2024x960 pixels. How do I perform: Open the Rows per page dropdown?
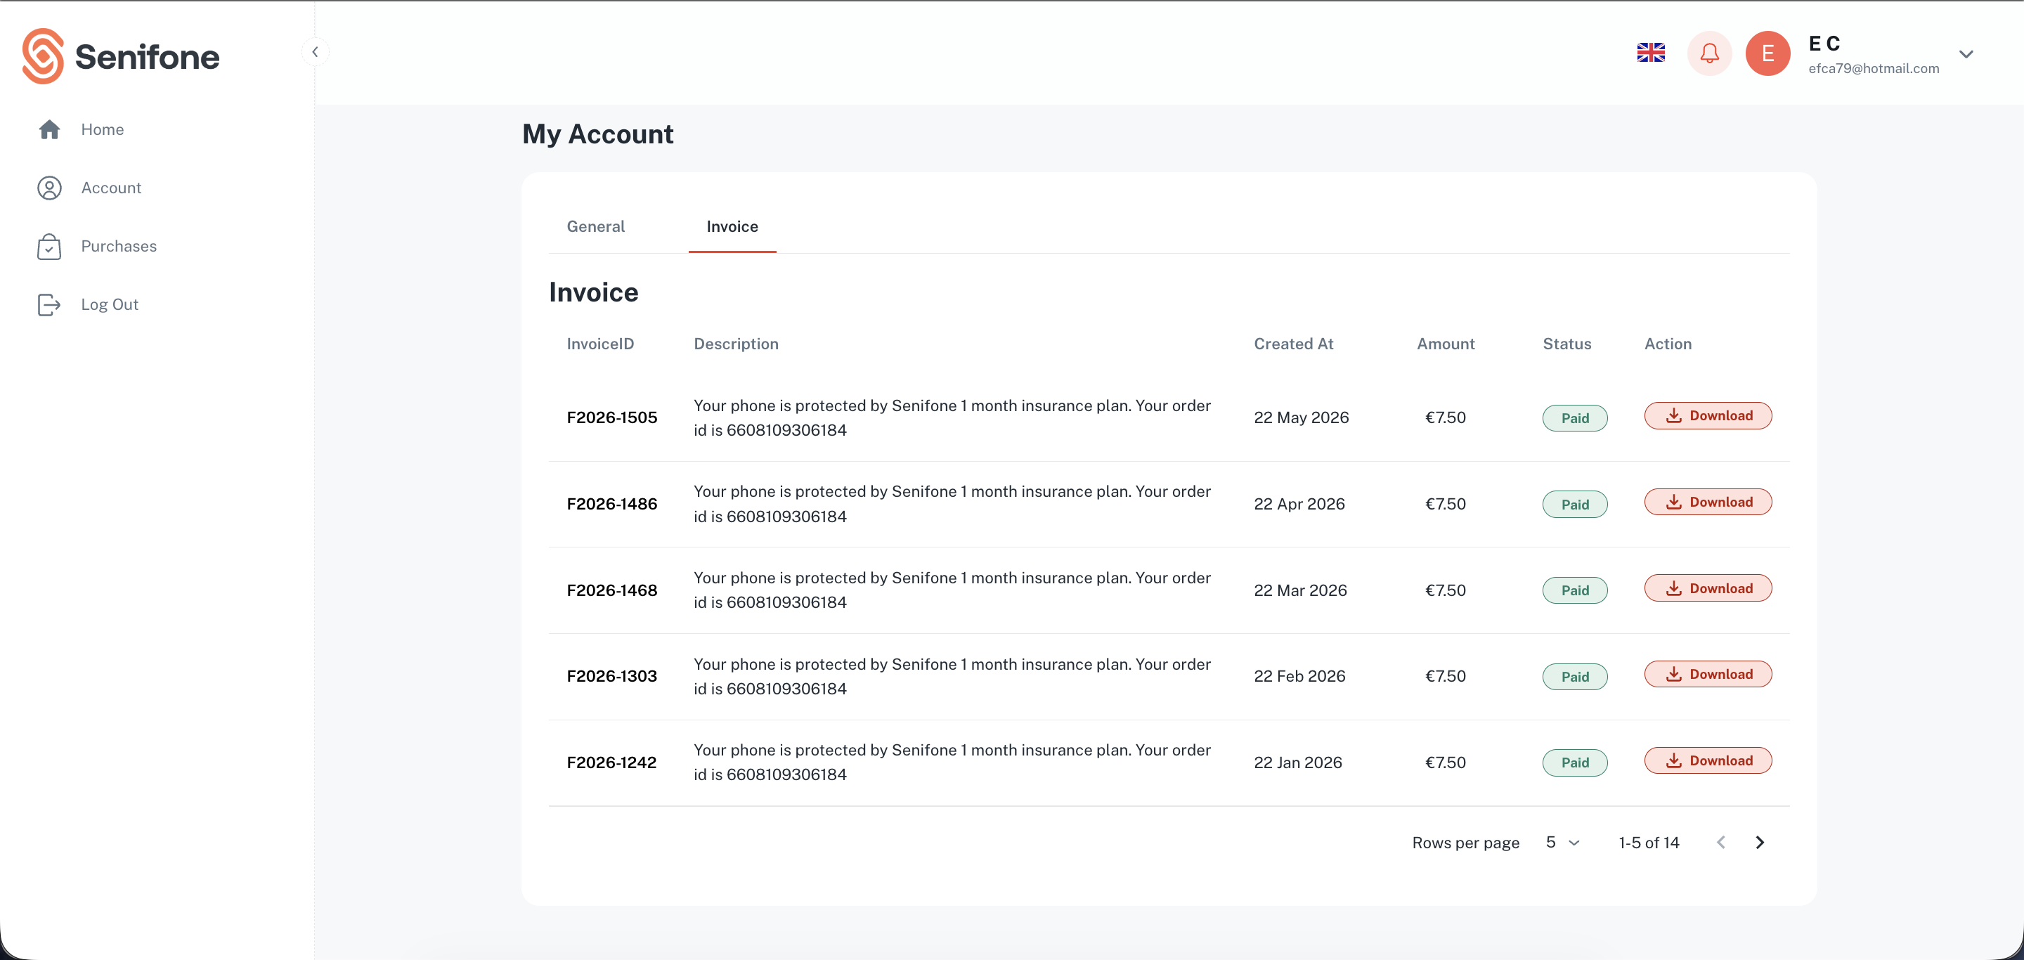pos(1562,842)
